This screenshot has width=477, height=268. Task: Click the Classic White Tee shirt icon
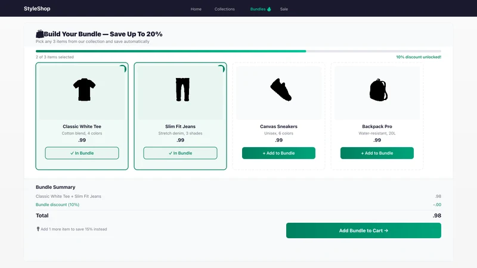tap(84, 90)
